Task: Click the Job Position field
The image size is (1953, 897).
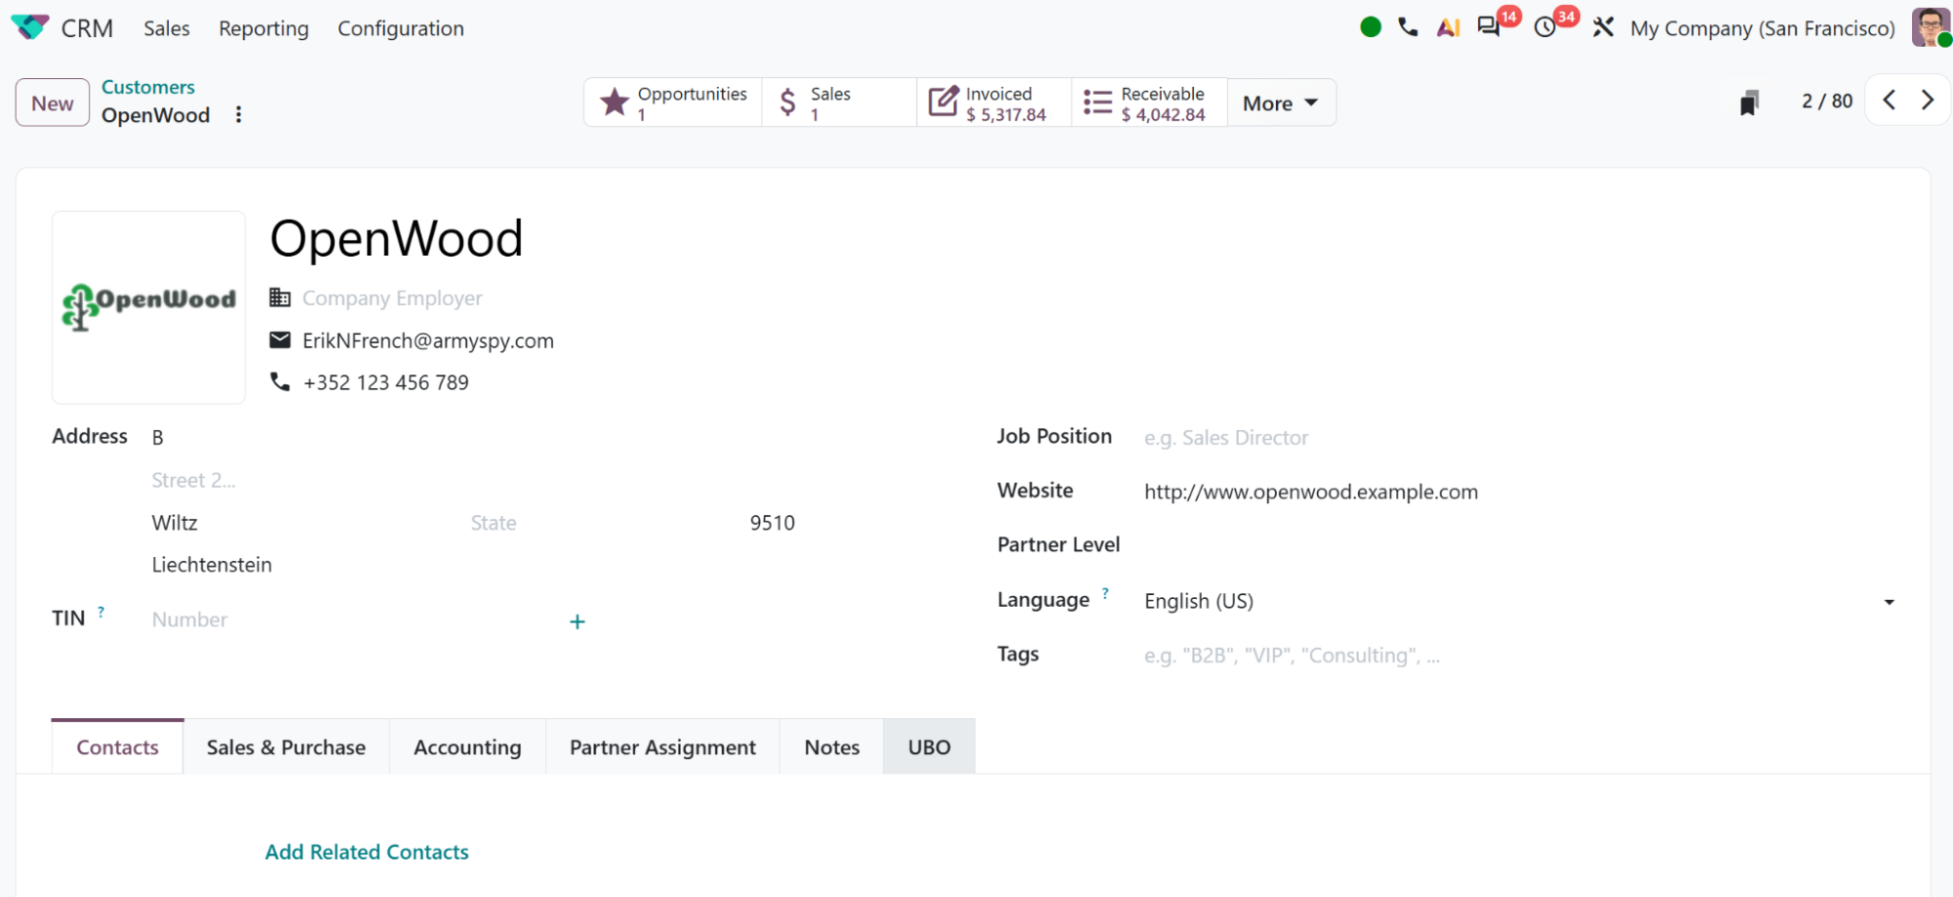Action: pos(1519,438)
